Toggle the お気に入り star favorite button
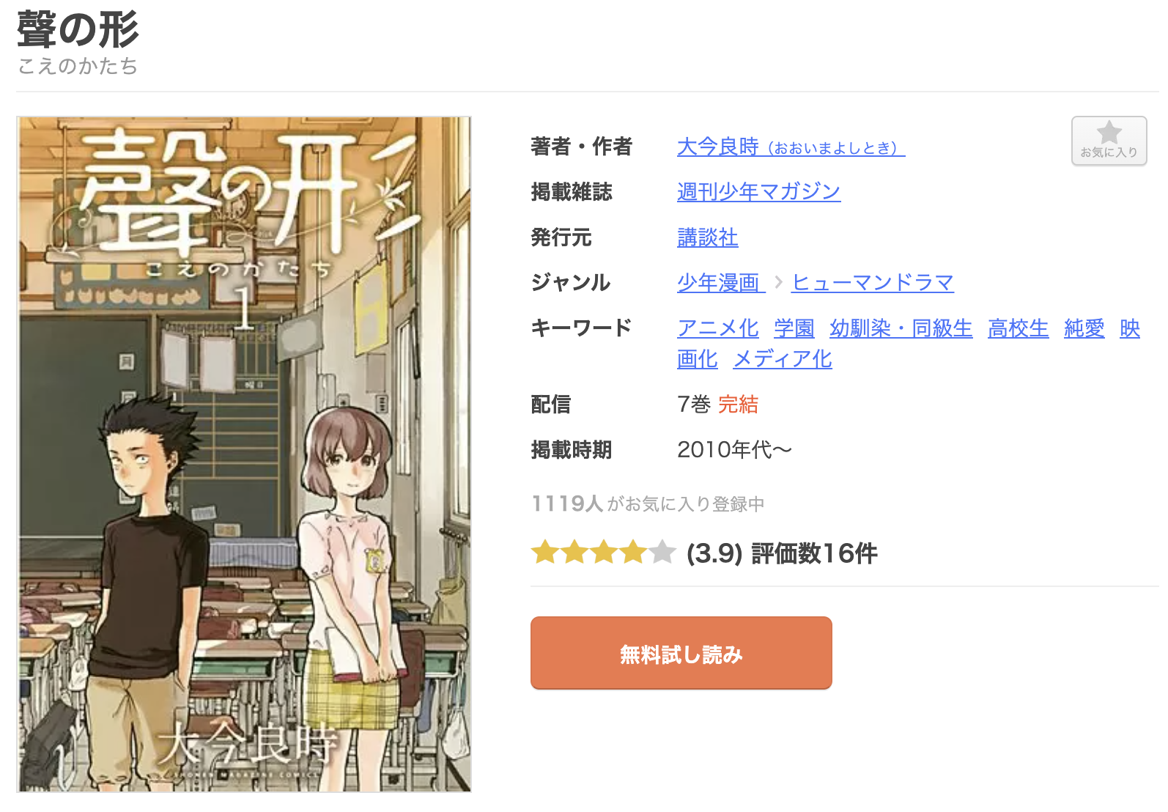 (x=1109, y=141)
